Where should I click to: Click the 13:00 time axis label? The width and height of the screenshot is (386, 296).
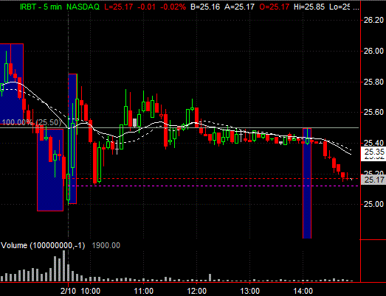tap(250, 291)
